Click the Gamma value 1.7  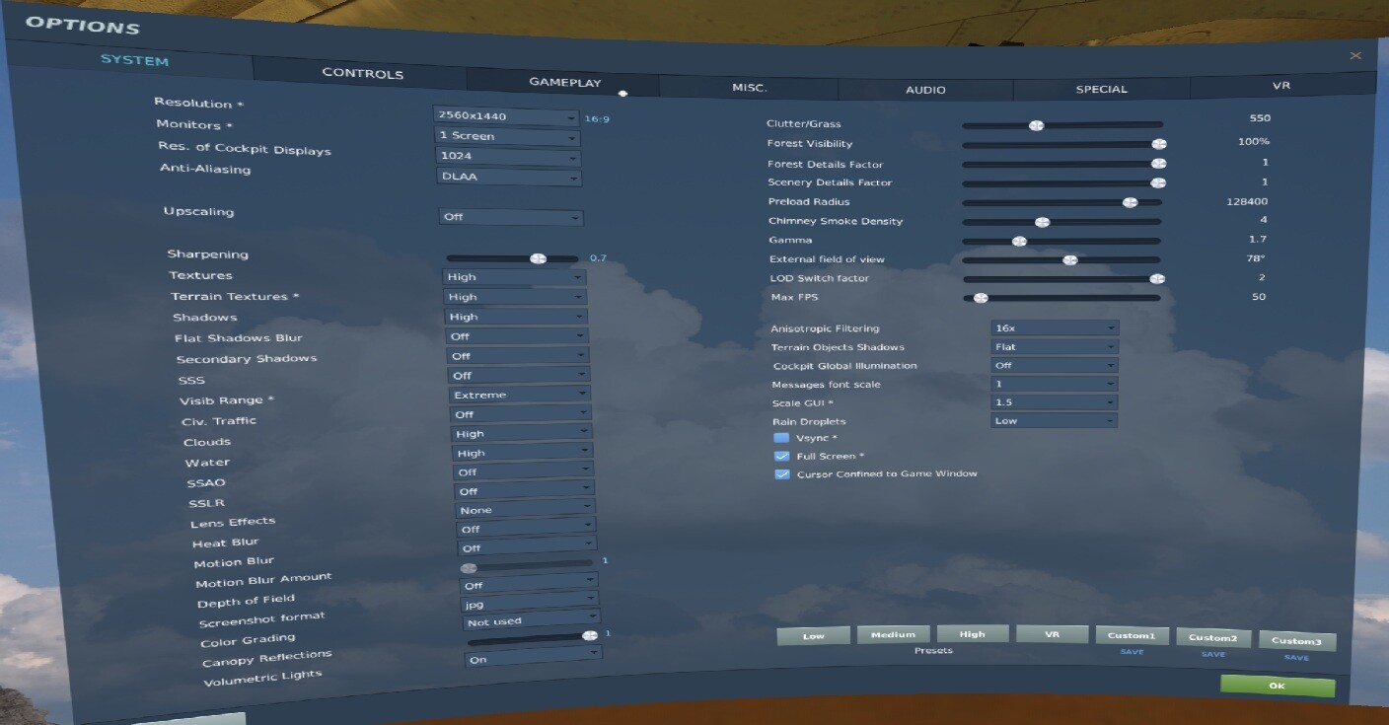coord(1257,239)
